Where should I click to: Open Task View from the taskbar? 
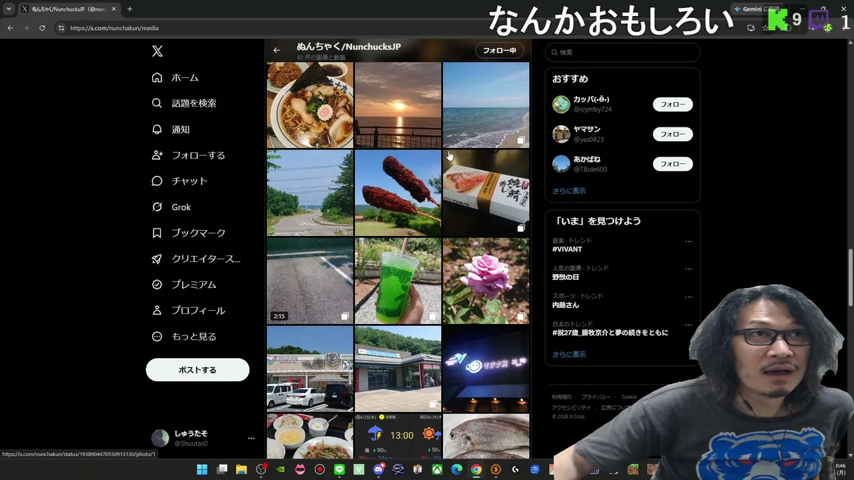pyautogui.click(x=222, y=469)
